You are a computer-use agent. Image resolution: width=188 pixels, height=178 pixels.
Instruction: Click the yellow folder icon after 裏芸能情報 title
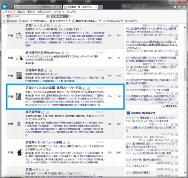tap(48, 112)
